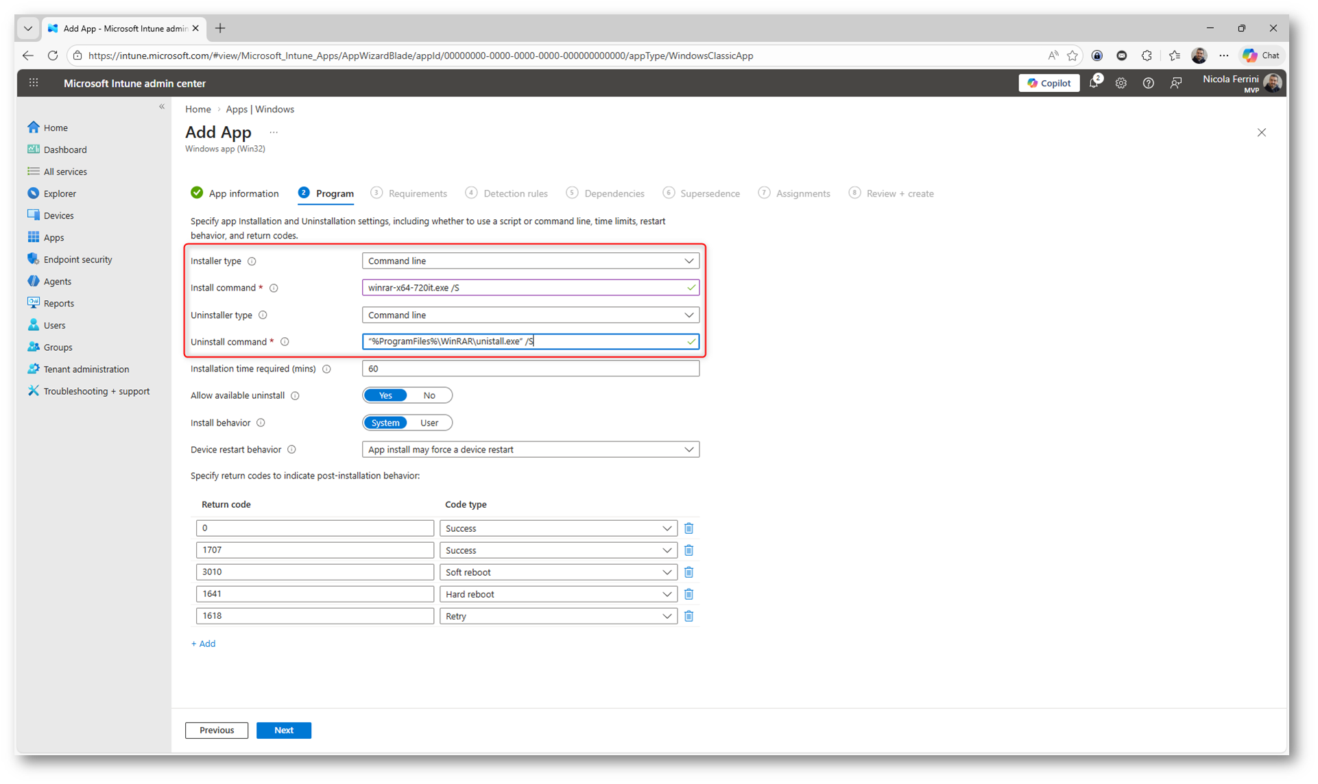Screen dimensions: 1318x784
Task: Expand the Installer type dropdown
Action: [x=530, y=260]
